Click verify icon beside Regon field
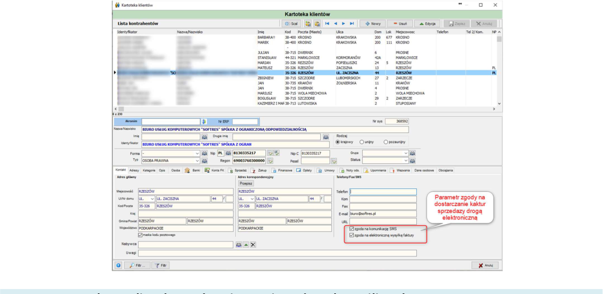Viewport: 603px width, 294px height. click(x=270, y=160)
